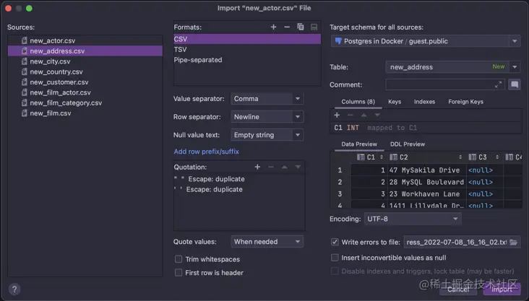Open the Value separator dropdown

(x=267, y=99)
